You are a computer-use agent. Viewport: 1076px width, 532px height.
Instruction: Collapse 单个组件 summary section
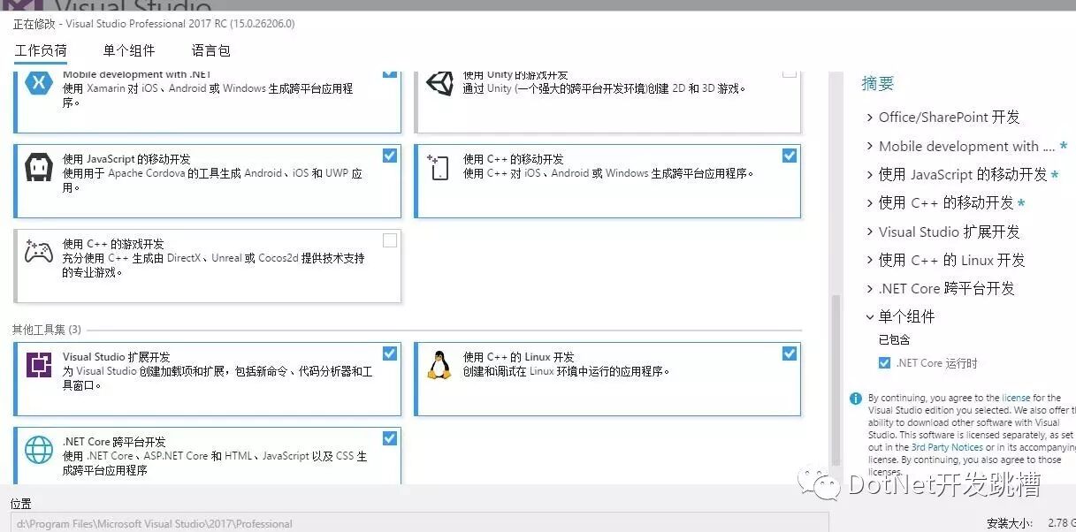click(x=869, y=317)
